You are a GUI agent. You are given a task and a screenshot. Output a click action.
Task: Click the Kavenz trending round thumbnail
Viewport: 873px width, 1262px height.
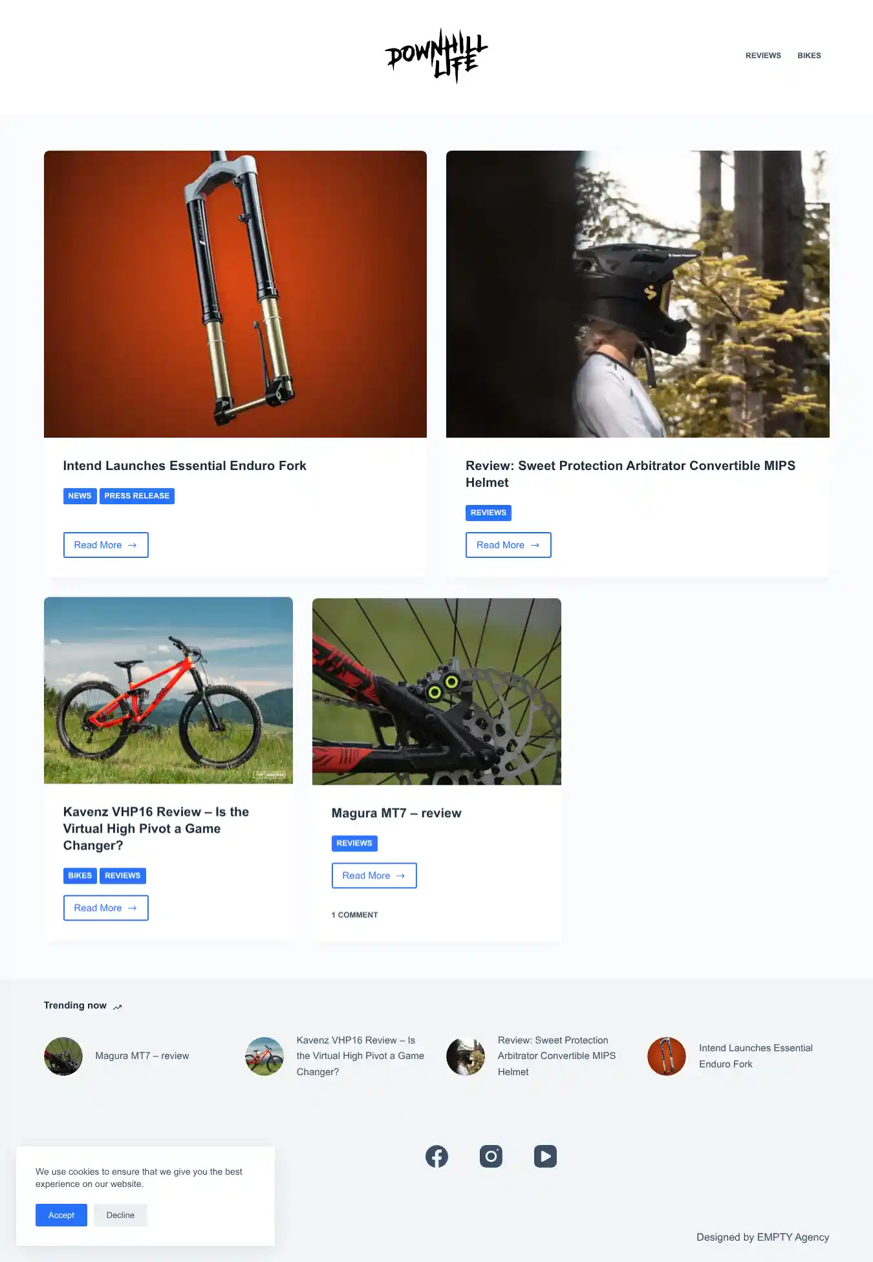tap(264, 1056)
